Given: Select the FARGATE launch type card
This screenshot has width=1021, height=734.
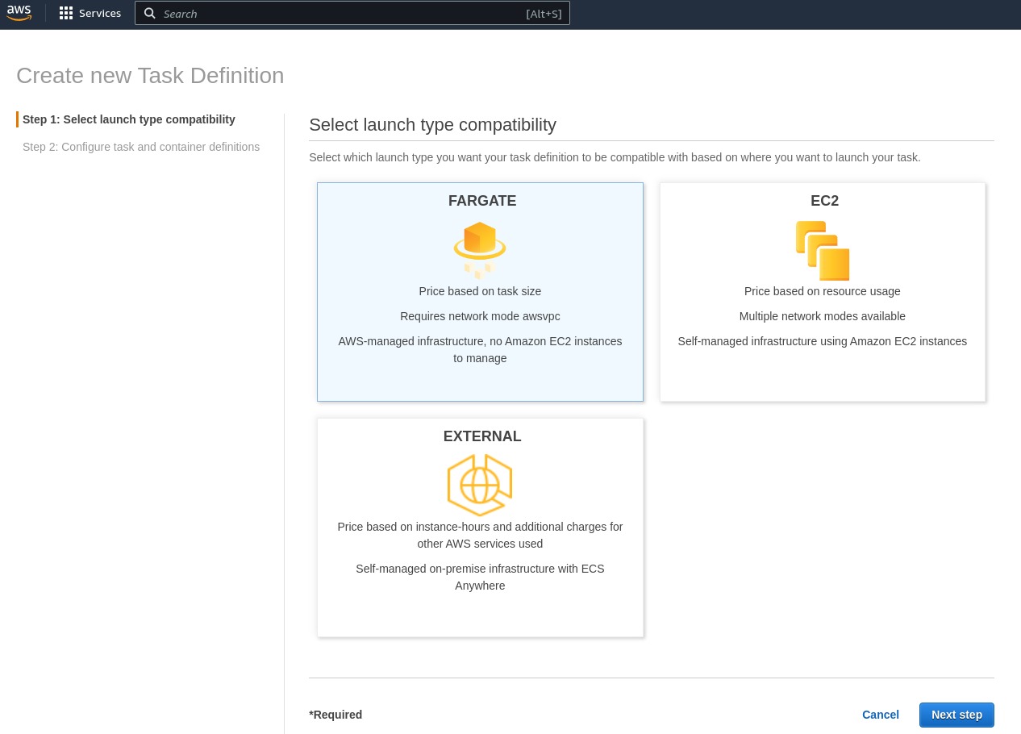Looking at the screenshot, I should tap(480, 292).
